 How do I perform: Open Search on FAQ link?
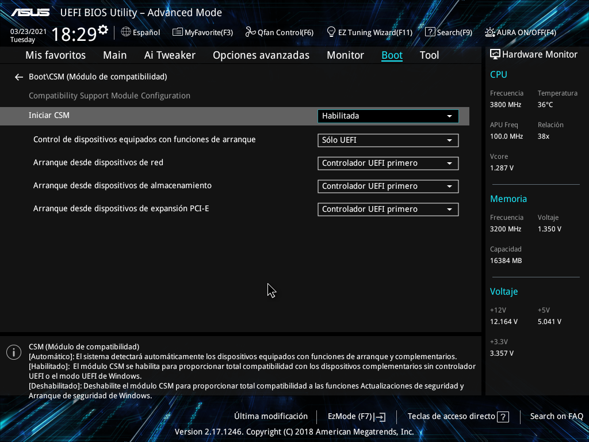[x=557, y=417]
